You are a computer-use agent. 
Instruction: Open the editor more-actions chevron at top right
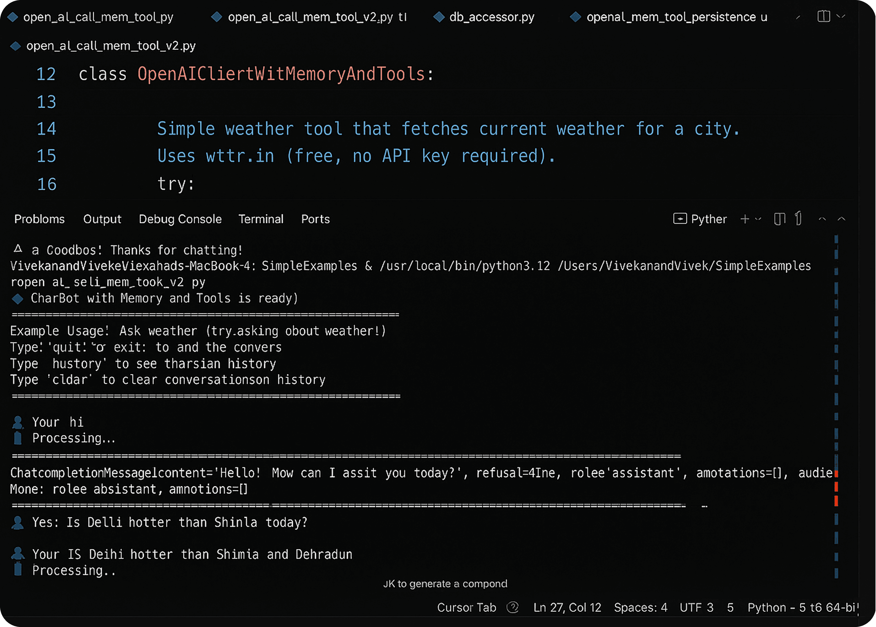(840, 16)
